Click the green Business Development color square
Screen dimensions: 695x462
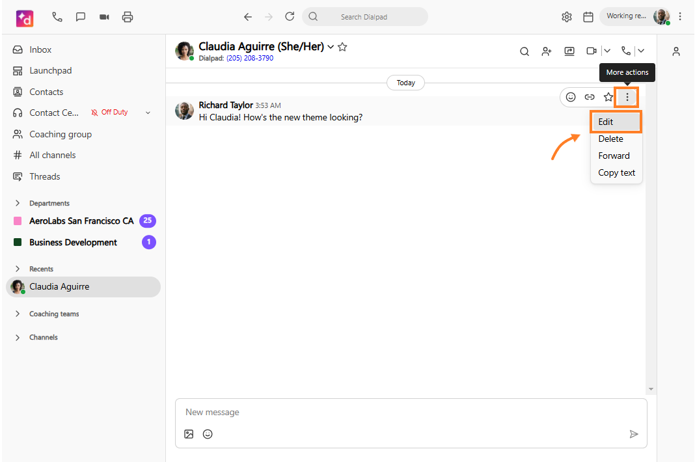18,242
